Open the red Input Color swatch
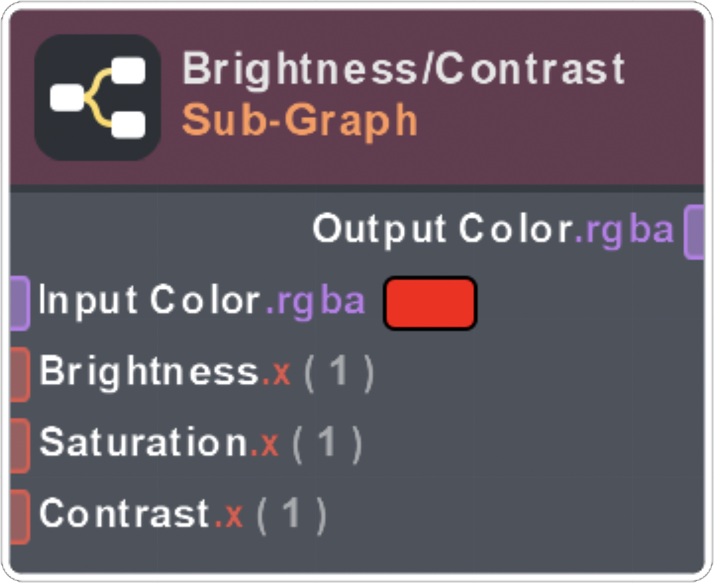The image size is (714, 583). click(430, 303)
